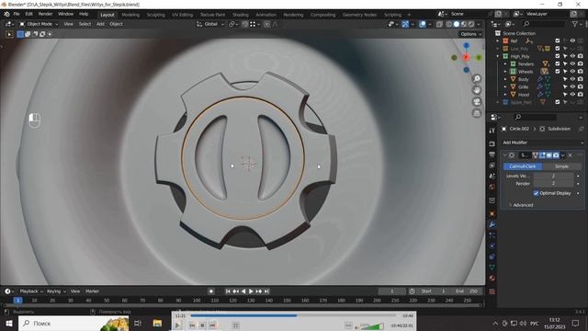Open Global transform orientation dropdown

[210, 24]
